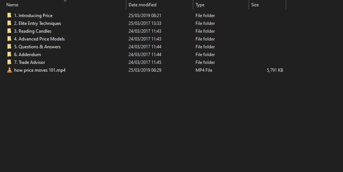Click the Trade Advisor folder icon
Viewport: 343px width, 172px height.
(9, 62)
